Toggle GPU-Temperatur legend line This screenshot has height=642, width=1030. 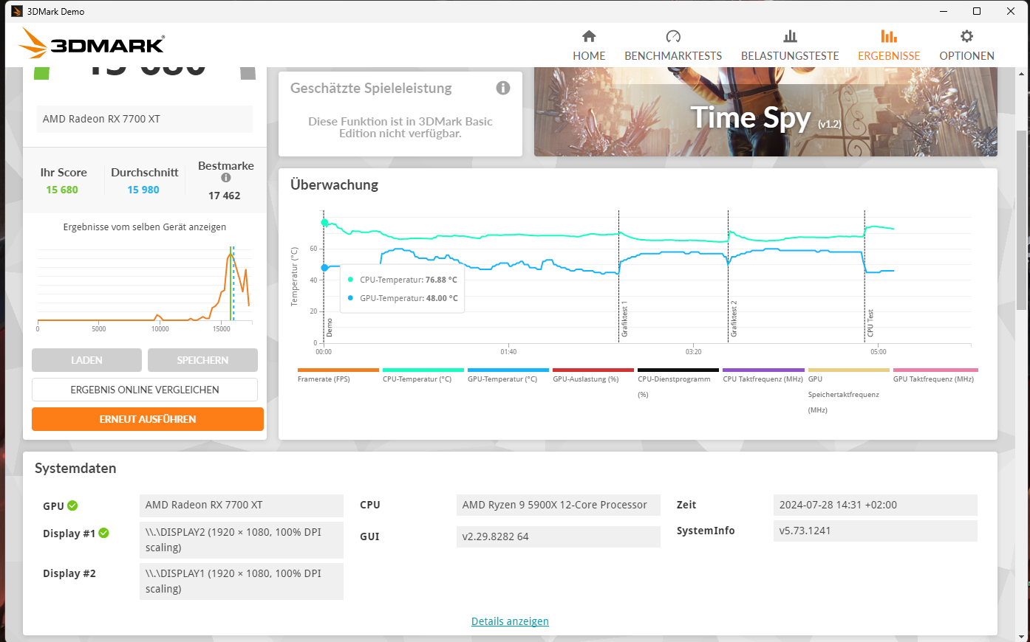[508, 376]
